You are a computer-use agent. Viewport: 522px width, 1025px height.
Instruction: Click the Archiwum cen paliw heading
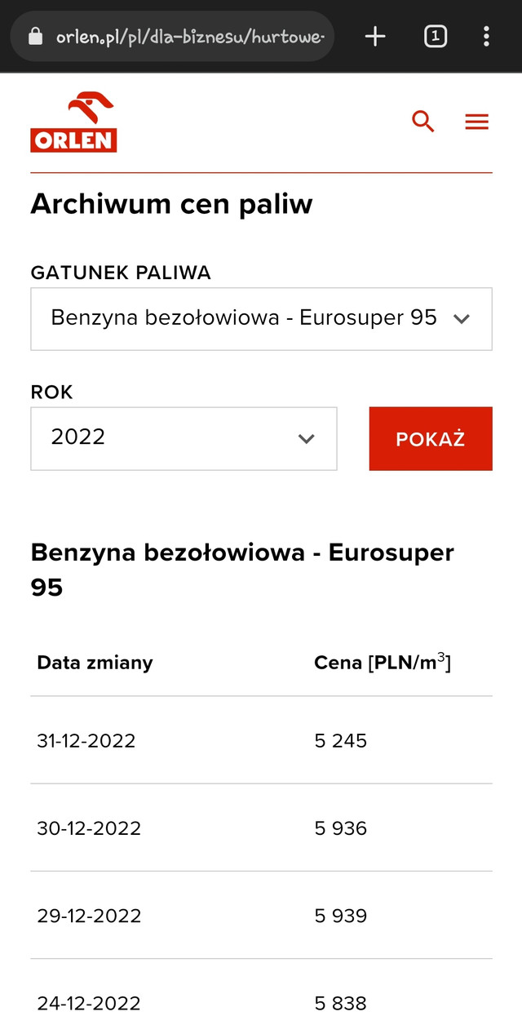(171, 204)
